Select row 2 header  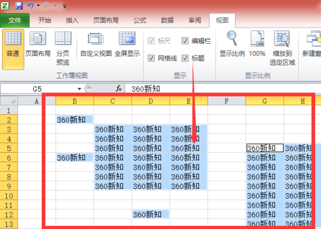pyautogui.click(x=9, y=120)
